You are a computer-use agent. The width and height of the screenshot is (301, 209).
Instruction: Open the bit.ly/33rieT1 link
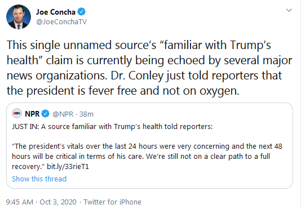click(68, 166)
